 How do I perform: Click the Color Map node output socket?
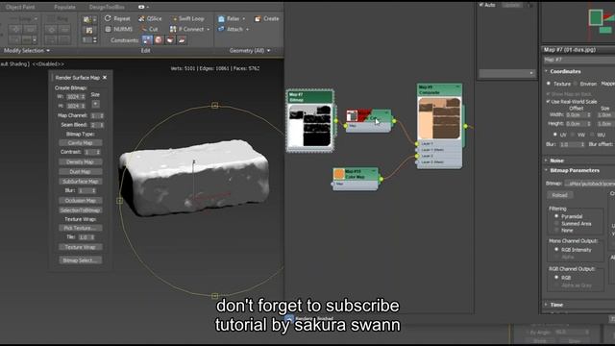click(x=381, y=180)
